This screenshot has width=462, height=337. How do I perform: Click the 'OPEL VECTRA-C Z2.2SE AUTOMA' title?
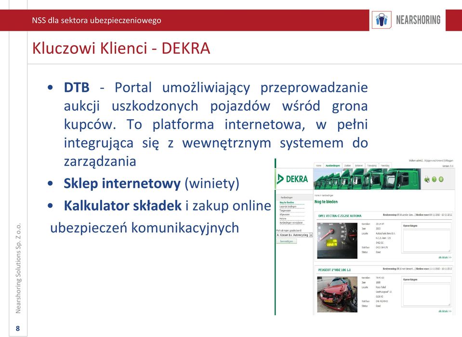(340, 215)
